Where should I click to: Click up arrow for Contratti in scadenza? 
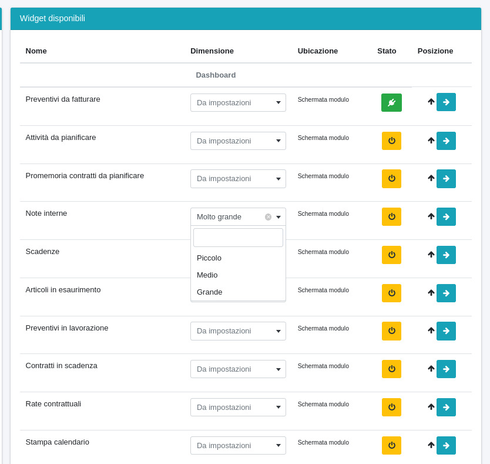(431, 369)
